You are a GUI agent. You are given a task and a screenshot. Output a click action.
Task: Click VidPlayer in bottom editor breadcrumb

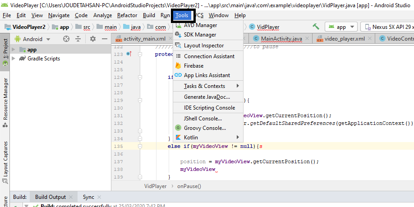[155, 186]
